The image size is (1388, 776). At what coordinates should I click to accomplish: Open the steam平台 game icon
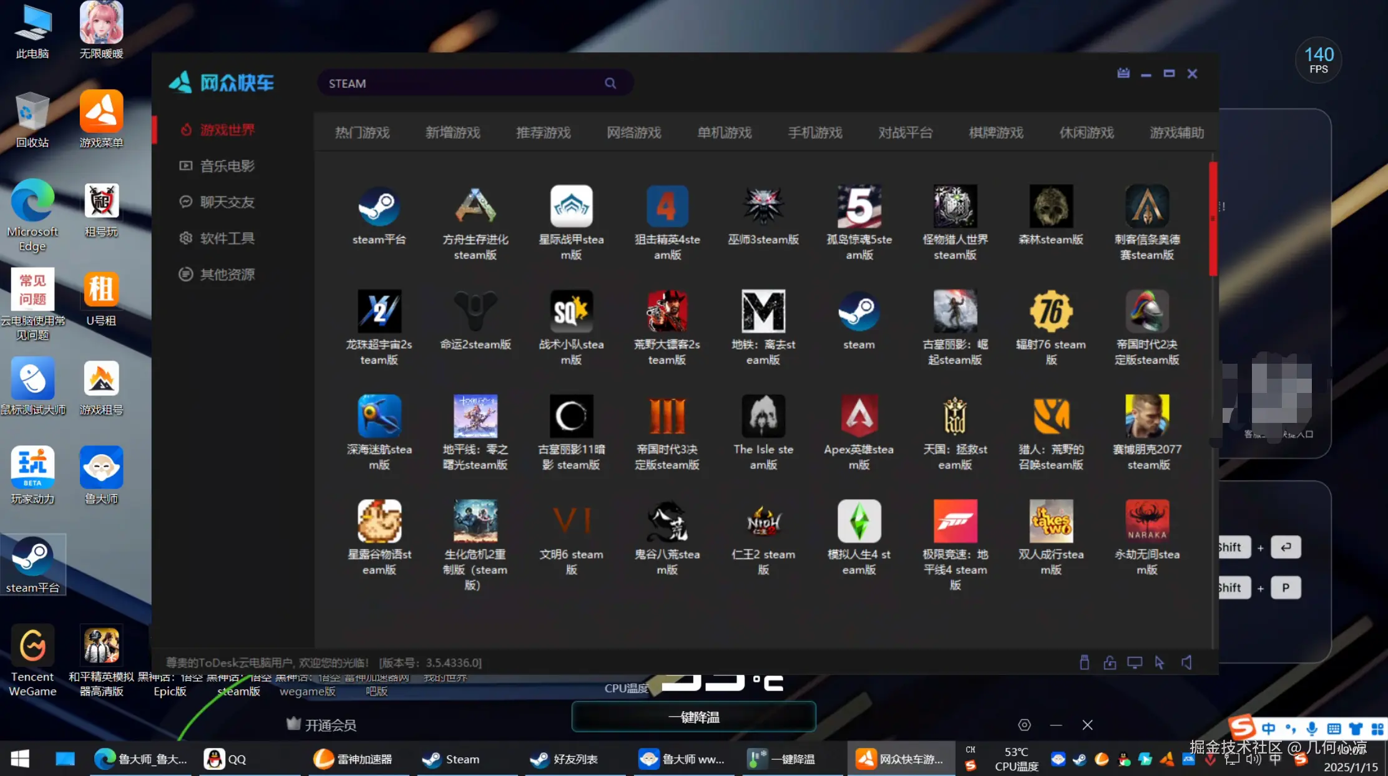[379, 207]
